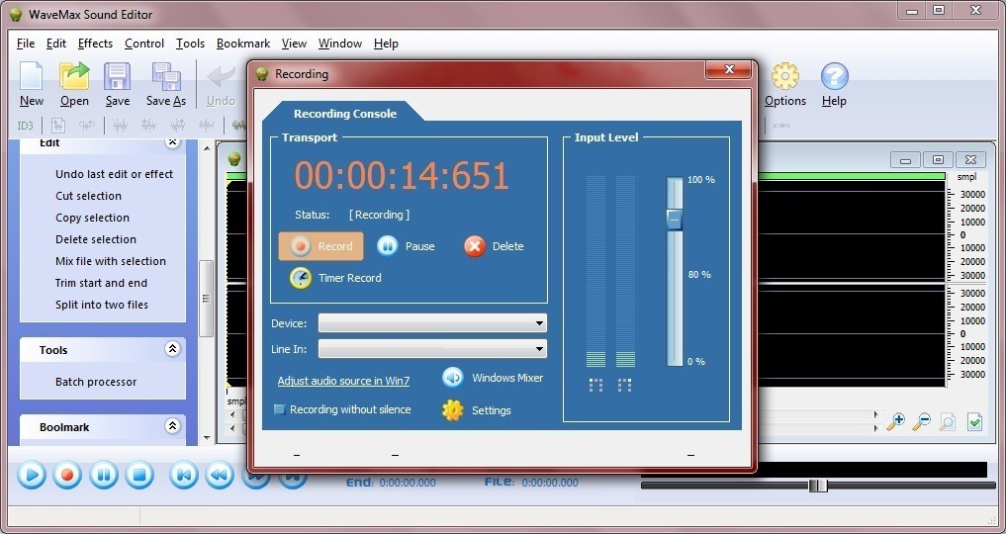Click the End time value 0:00:00.000

tap(408, 483)
